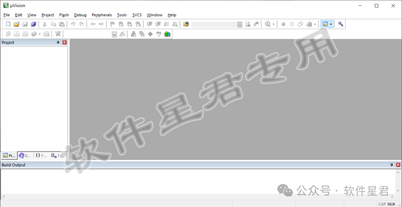This screenshot has width=402, height=207.
Task: Redo the last undone edit
Action: pos(82,24)
